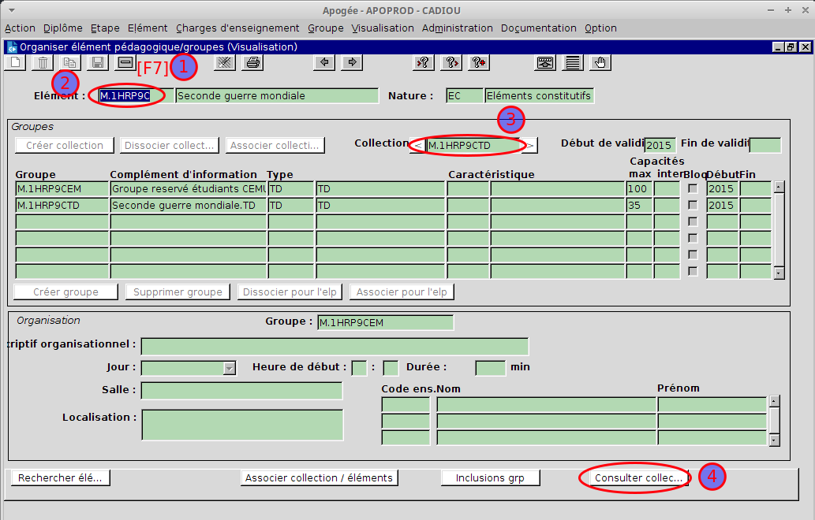Click the trash delete icon in toolbar
Image resolution: width=815 pixels, height=520 pixels.
[44, 63]
